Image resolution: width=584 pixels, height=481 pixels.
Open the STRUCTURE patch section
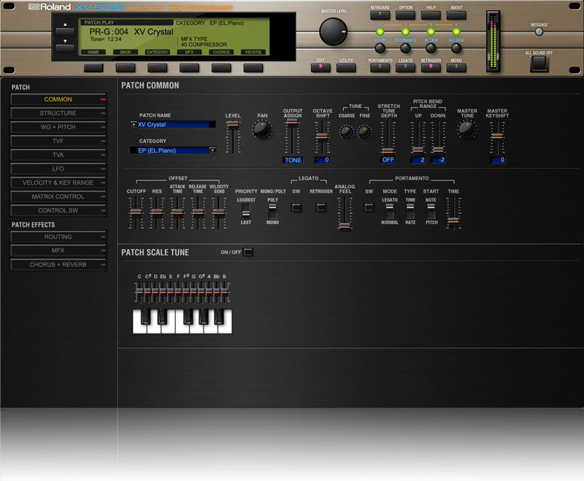coord(58,113)
